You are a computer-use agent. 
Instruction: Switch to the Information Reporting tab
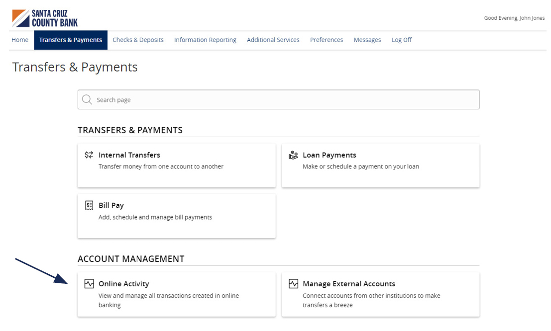(x=205, y=40)
